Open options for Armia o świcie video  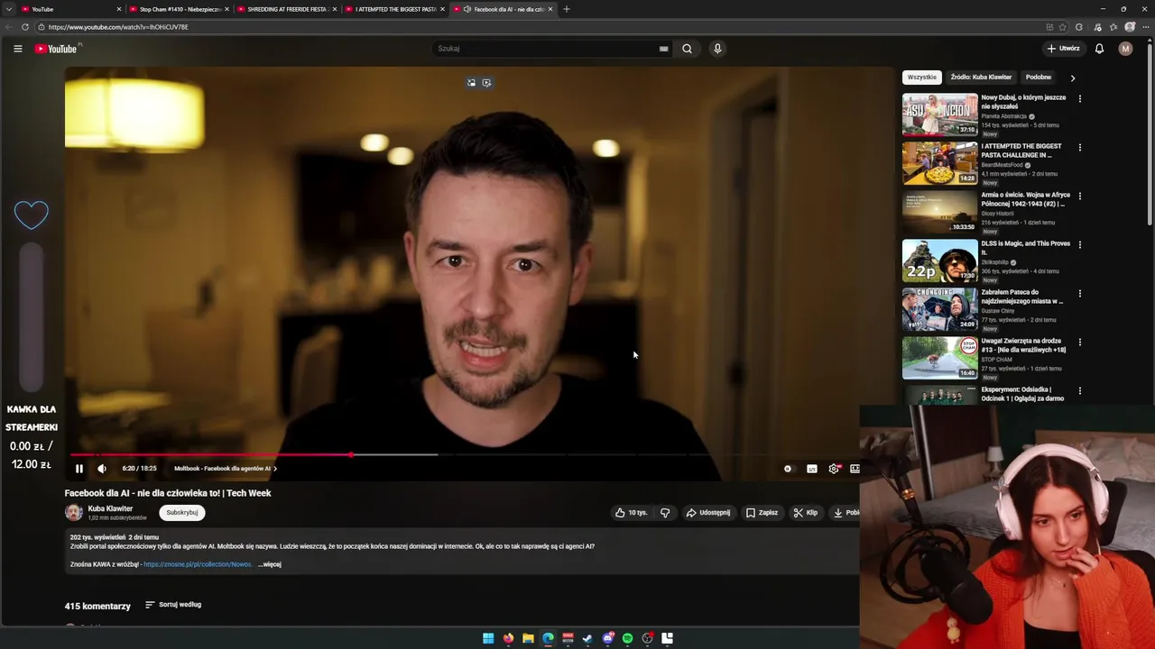point(1080,197)
